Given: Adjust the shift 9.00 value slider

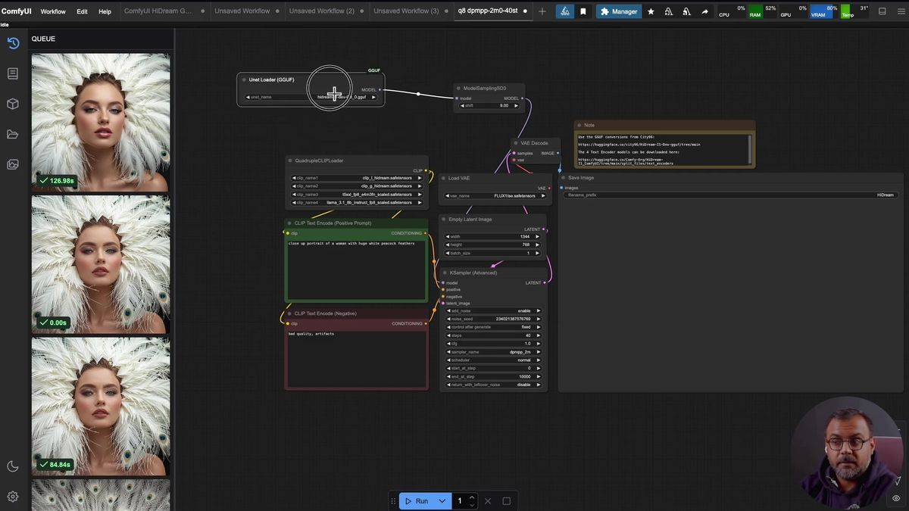Looking at the screenshot, I should pyautogui.click(x=489, y=106).
